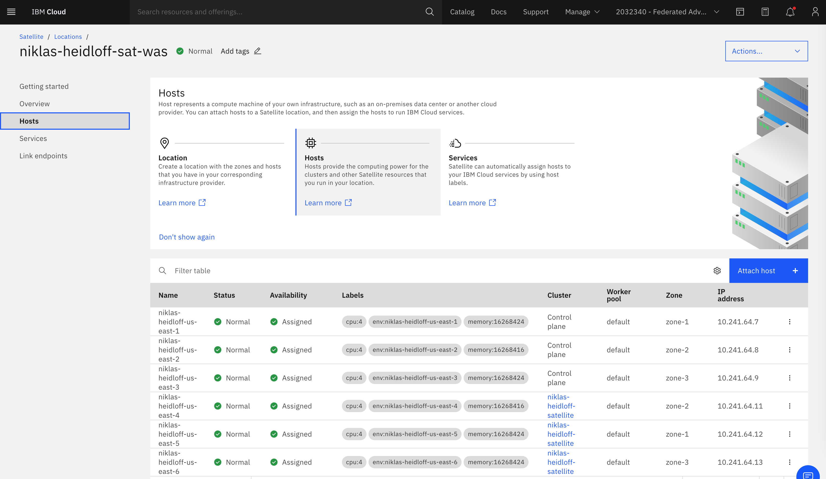Click the Cluster column header
This screenshot has width=826, height=479.
tap(559, 295)
